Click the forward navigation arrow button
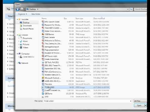150x112 pixels. [x=22, y=9]
